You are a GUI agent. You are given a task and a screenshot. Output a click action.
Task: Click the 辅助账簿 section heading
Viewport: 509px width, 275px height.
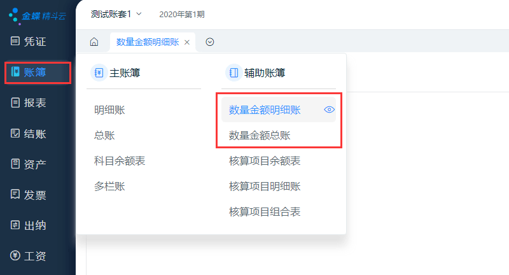coord(265,73)
